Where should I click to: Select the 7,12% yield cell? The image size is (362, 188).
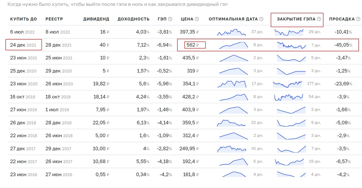[142, 45]
